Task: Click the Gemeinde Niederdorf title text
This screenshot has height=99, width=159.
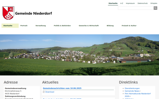Action: coord(34,13)
